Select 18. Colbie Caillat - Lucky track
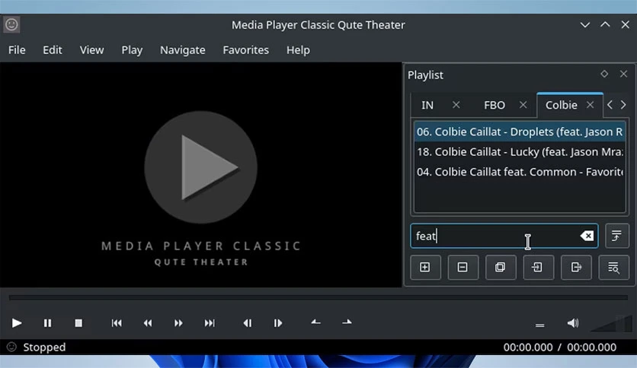 click(520, 152)
